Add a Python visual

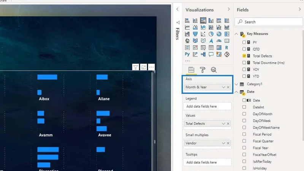[187, 54]
